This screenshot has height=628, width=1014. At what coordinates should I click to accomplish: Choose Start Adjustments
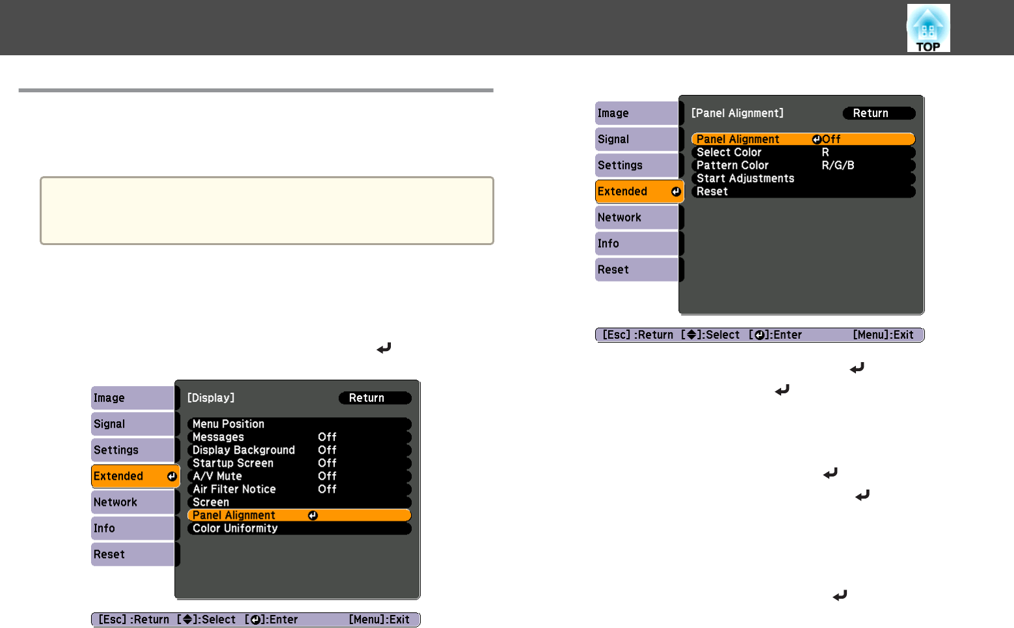point(803,178)
